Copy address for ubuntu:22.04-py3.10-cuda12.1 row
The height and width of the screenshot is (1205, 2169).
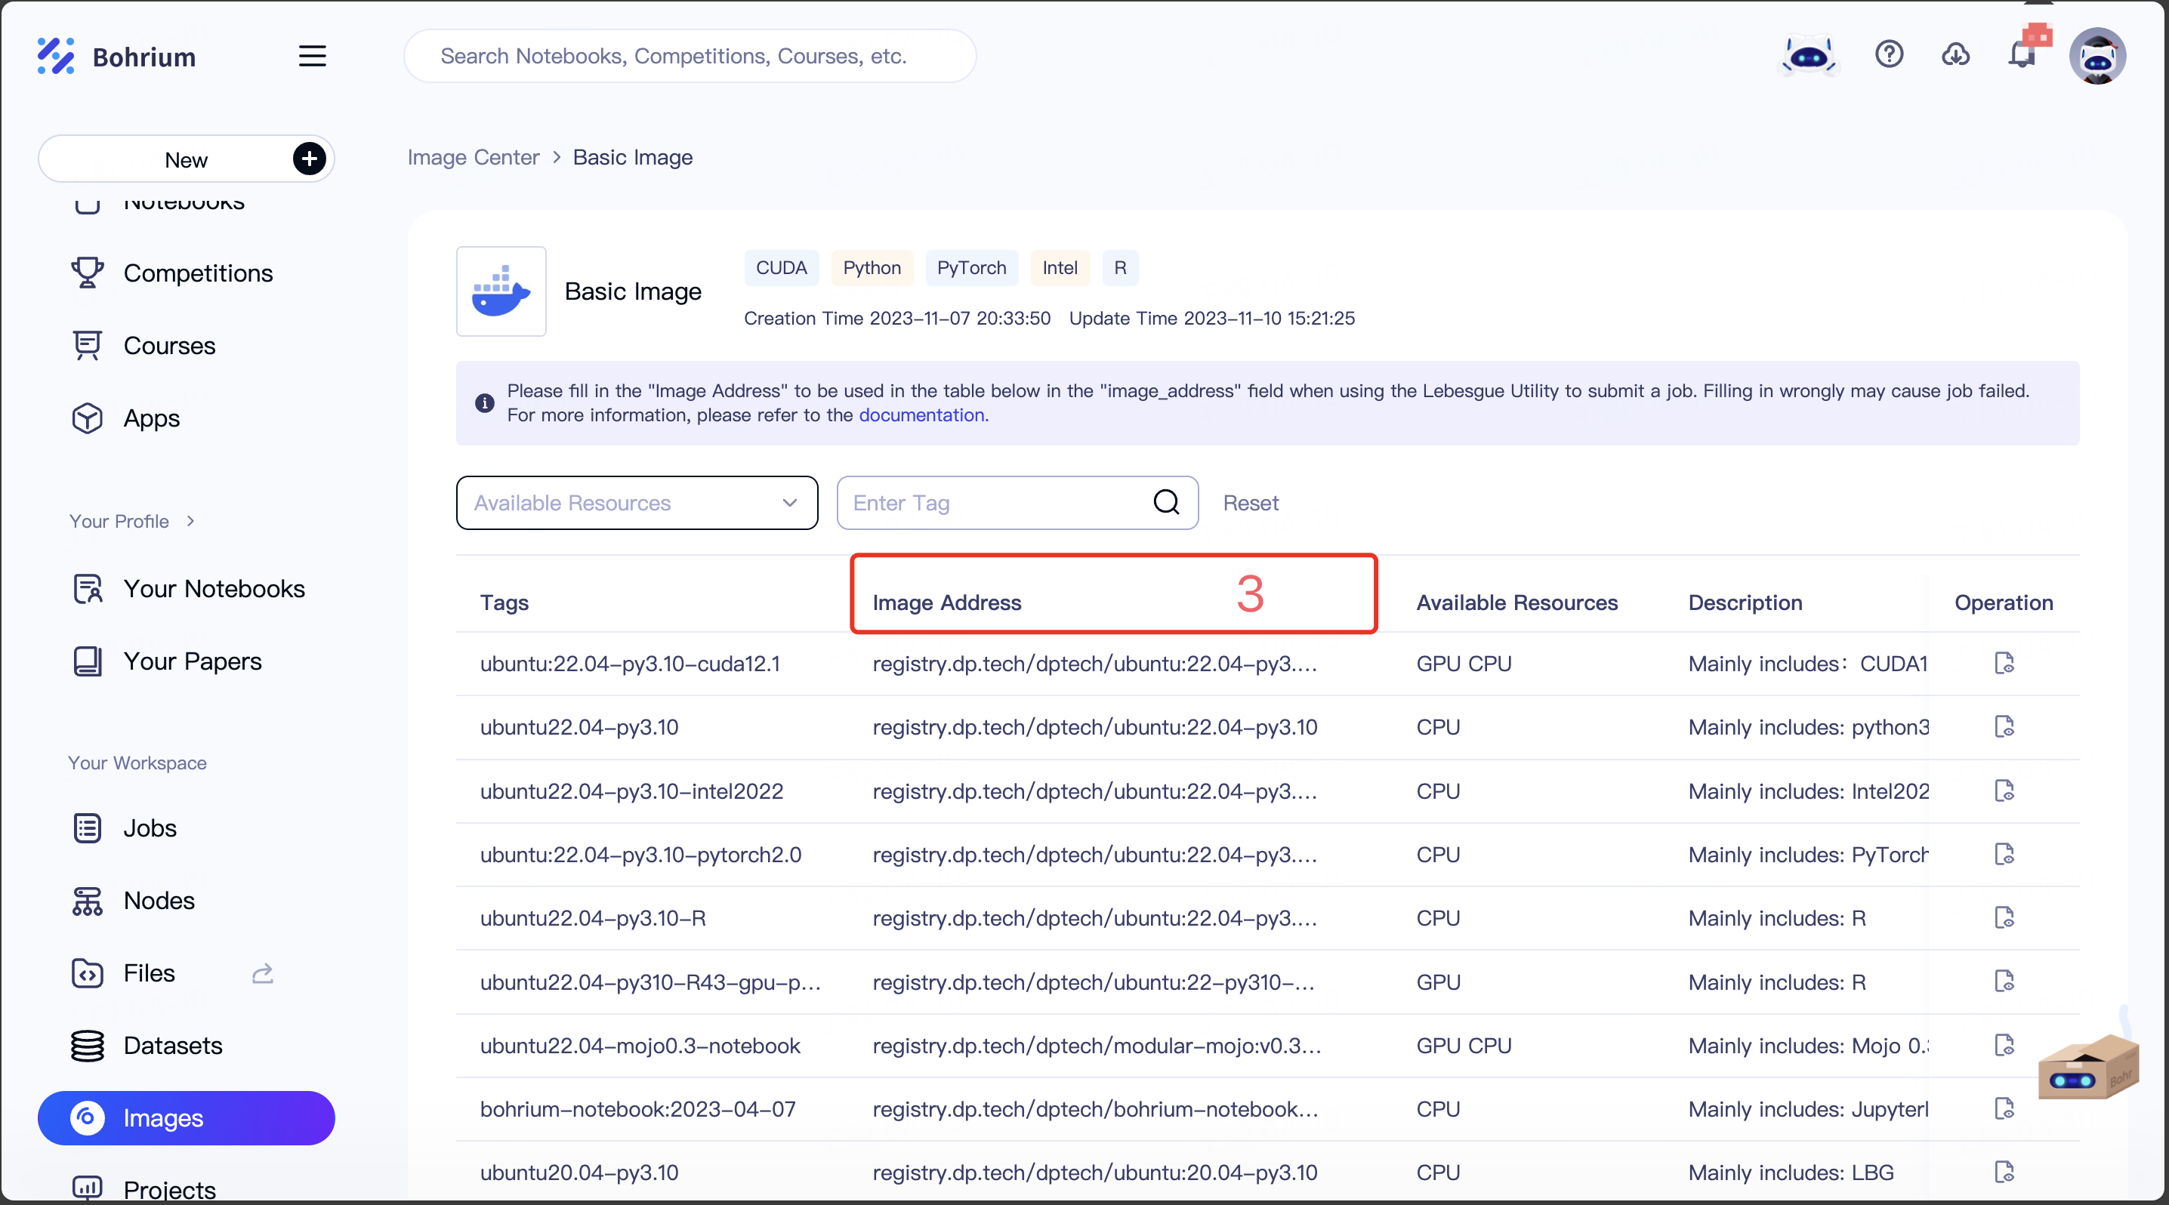coord(2004,663)
